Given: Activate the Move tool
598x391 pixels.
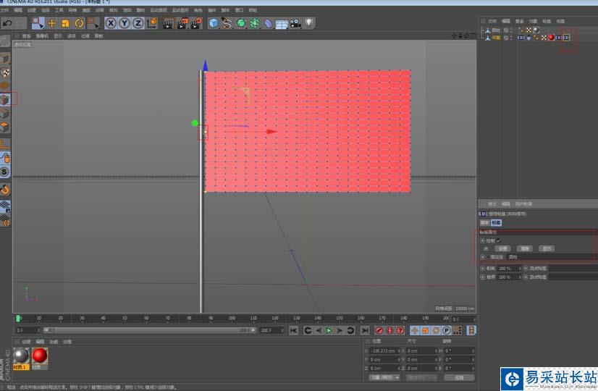Looking at the screenshot, I should [51, 23].
